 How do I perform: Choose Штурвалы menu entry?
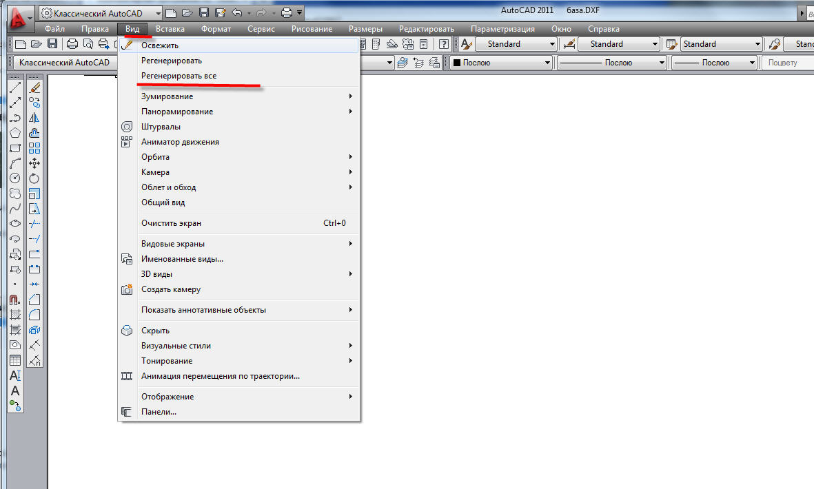(x=238, y=127)
